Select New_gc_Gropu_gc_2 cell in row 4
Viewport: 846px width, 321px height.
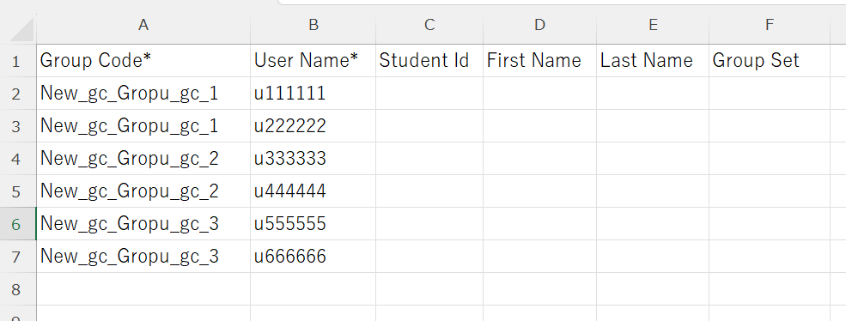143,159
